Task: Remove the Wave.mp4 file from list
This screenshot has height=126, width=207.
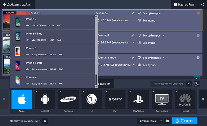Action: (x=198, y=35)
